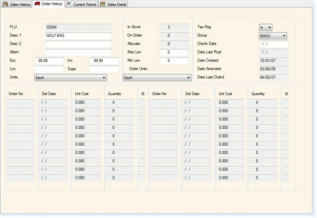Open the Sales History tab

[16, 4]
